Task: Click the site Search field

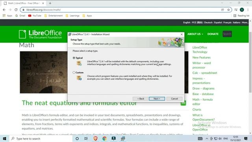Action: [227, 34]
